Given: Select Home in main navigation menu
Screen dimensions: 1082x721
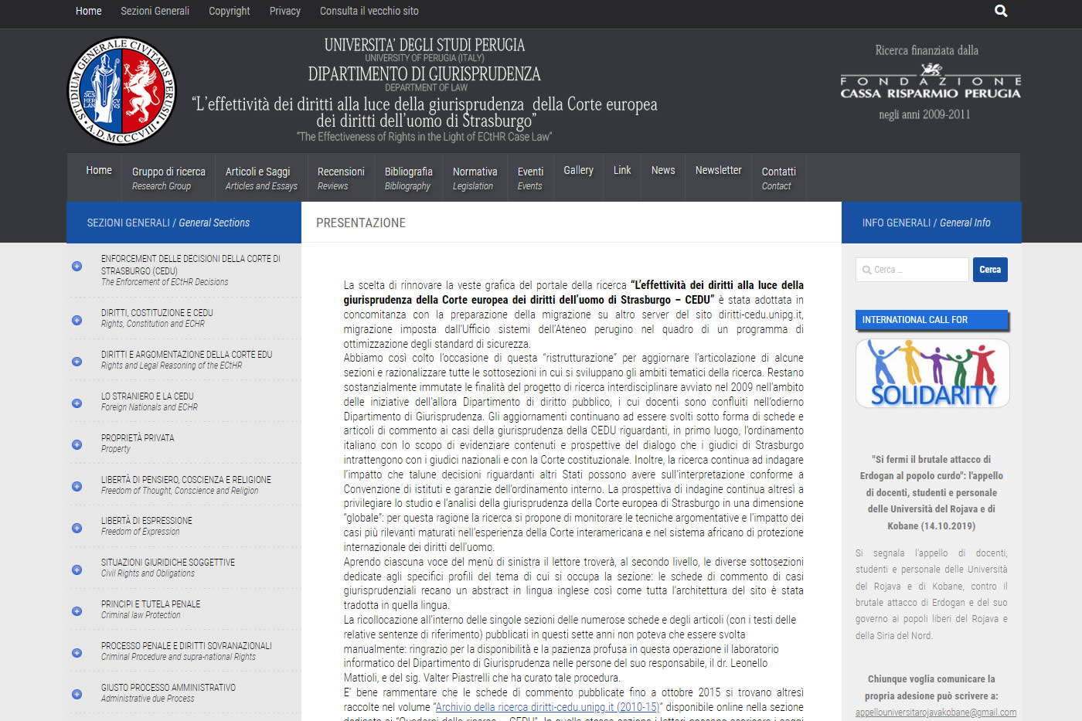Looking at the screenshot, I should (x=99, y=170).
